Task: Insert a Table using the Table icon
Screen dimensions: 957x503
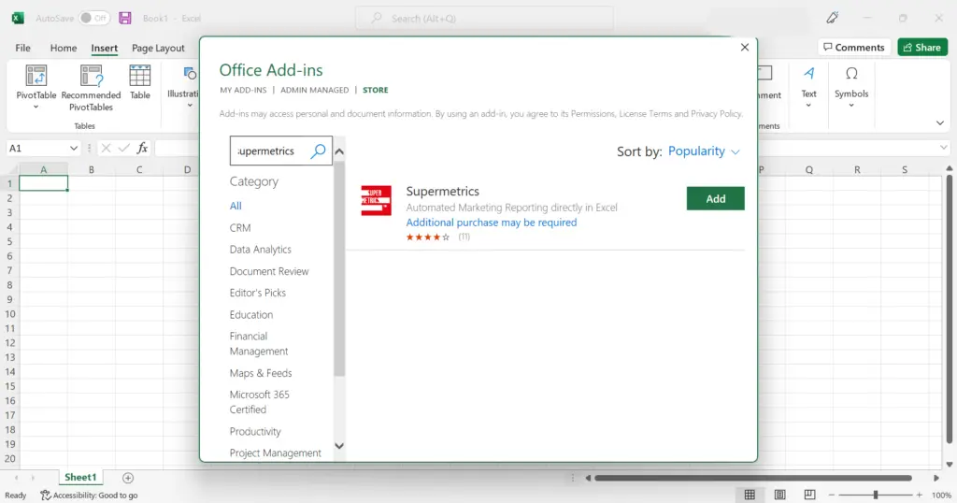Action: coord(140,76)
